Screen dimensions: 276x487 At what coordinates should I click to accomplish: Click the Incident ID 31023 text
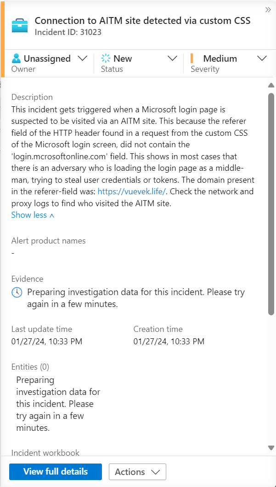68,32
